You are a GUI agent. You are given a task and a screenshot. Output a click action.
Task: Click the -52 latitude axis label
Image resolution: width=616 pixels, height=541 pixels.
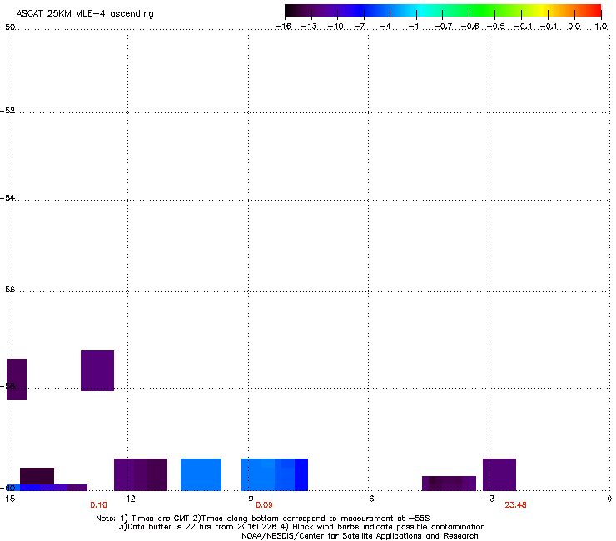[7, 111]
